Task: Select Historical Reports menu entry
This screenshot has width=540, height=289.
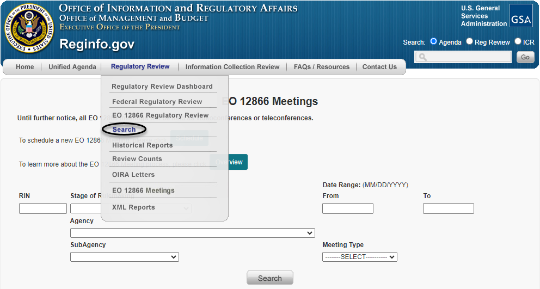Action: click(142, 145)
